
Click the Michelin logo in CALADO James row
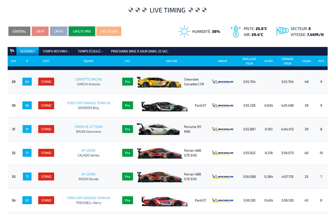223,153
